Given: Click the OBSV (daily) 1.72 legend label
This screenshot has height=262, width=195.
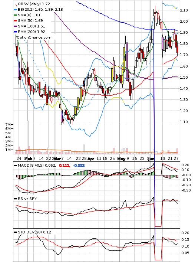Looking at the screenshot, I should pyautogui.click(x=34, y=4).
